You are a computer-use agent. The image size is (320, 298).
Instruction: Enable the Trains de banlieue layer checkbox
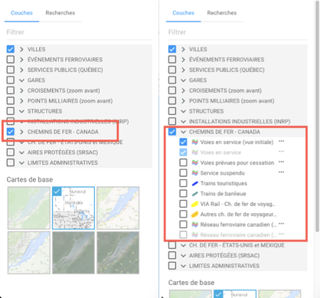pos(183,194)
